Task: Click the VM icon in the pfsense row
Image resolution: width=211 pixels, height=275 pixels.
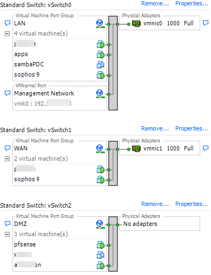Action: tap(101, 245)
